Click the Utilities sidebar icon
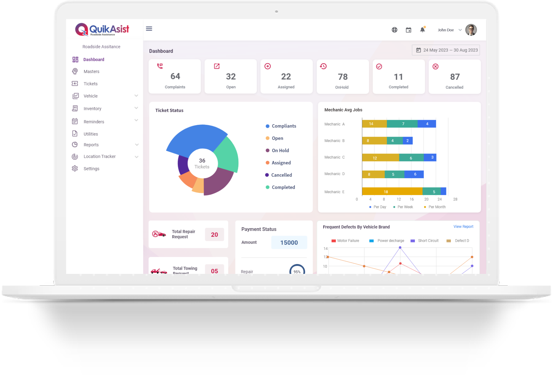 pos(75,133)
